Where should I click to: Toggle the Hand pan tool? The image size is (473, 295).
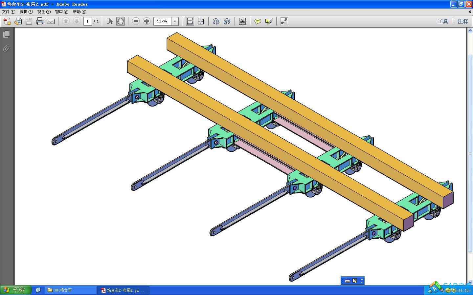121,22
